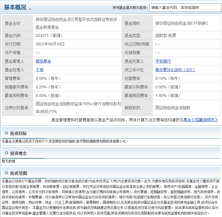Select fund short name 银华国证自由现金流ETF联接C
Image resolution: width=222 pixels, height=217 pixels.
pos(182,23)
